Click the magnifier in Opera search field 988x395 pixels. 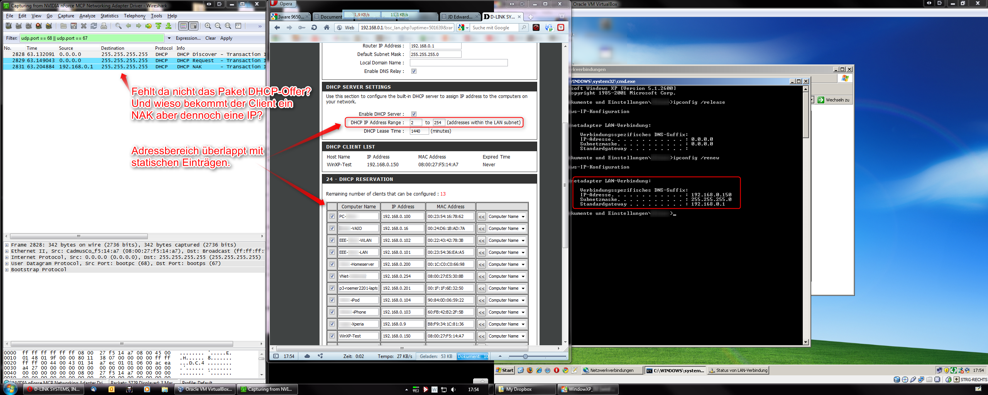[x=524, y=27]
